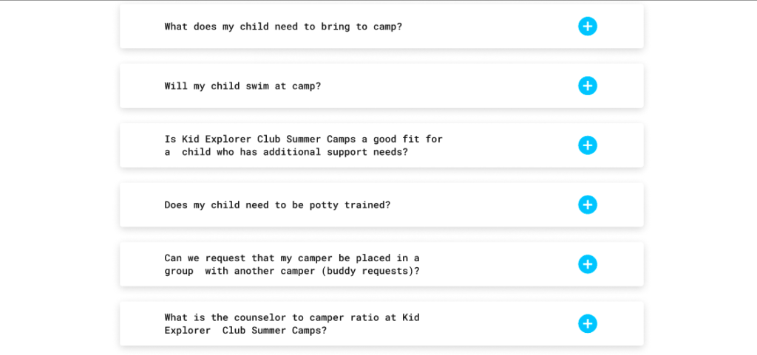
Task: Click the plus icon beside 'What does my child need to bring'
Action: (587, 27)
